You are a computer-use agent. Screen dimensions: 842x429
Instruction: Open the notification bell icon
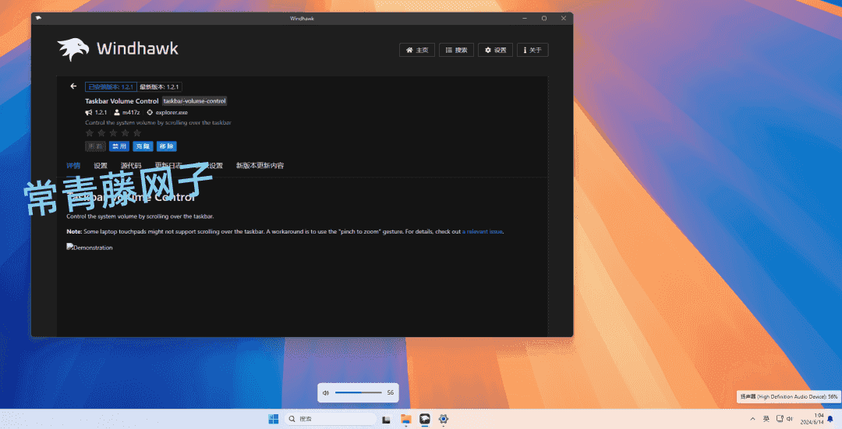[831, 419]
